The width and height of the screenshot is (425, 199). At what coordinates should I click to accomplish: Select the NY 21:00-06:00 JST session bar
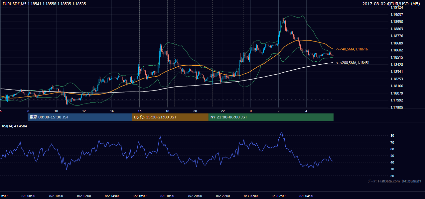(x=271, y=117)
